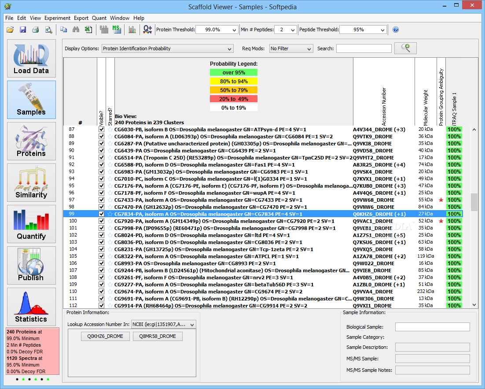Toggle Visible checkbox for row 102 CG8024-PD
This screenshot has width=485, height=389.
click(101, 235)
